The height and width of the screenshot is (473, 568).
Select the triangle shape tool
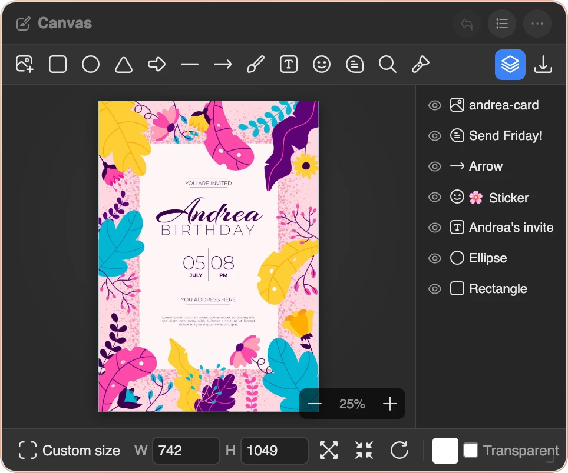124,64
